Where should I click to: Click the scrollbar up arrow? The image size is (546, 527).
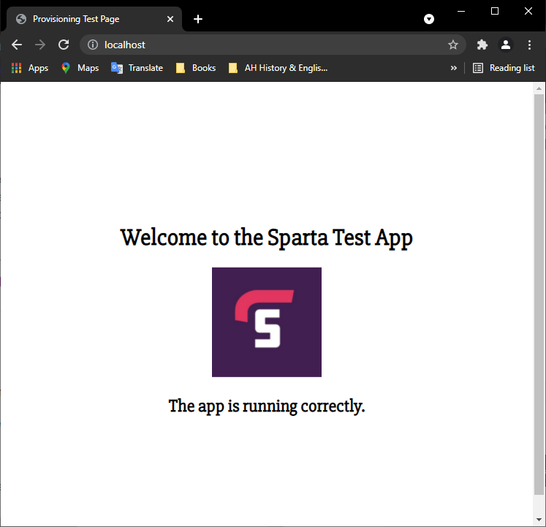click(x=539, y=88)
